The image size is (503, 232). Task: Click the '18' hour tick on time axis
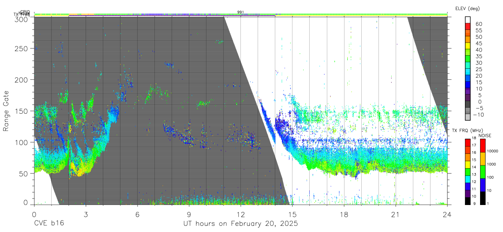point(344,214)
